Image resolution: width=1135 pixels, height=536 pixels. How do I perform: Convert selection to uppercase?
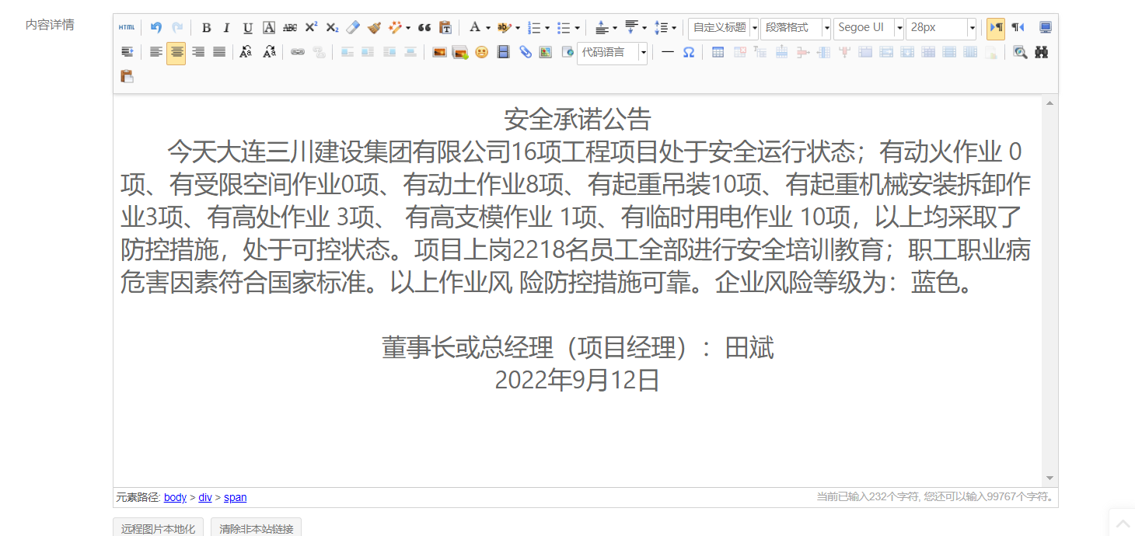coord(246,52)
